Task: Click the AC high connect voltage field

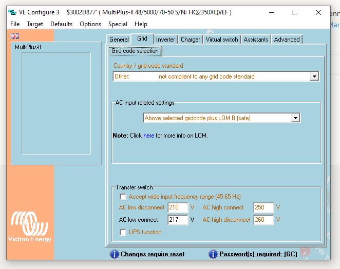Action: coord(263,207)
